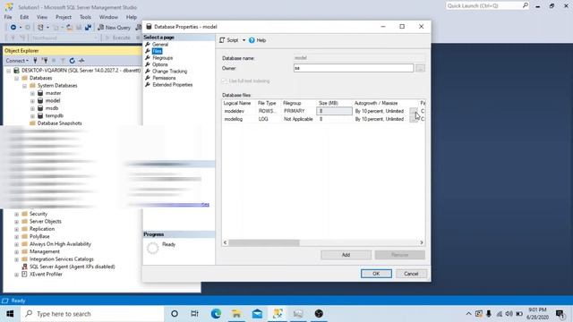Click the Size cell for modellog
This screenshot has height=322, width=573.
(x=334, y=119)
